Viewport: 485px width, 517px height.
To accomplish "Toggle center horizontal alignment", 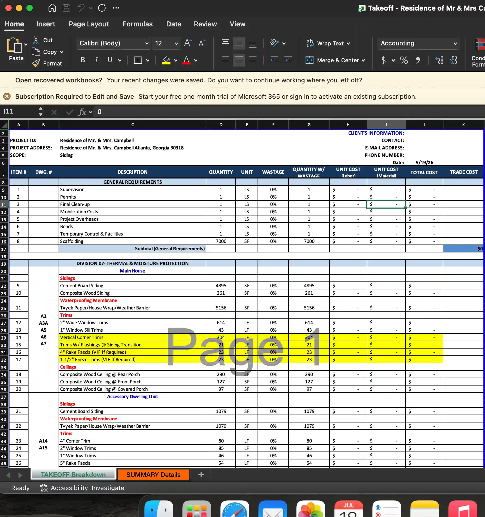I will point(239,60).
